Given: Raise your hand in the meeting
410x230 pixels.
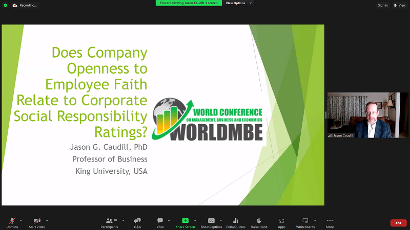Looking at the screenshot, I should point(259,222).
